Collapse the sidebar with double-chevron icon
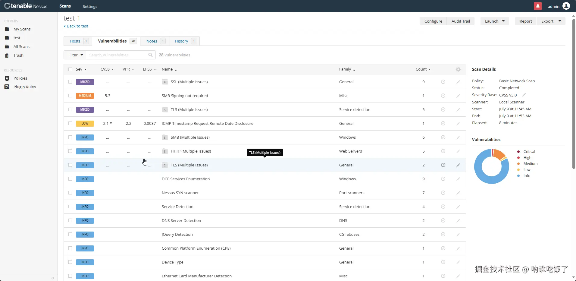Viewport: 576px width, 281px height. click(53, 278)
